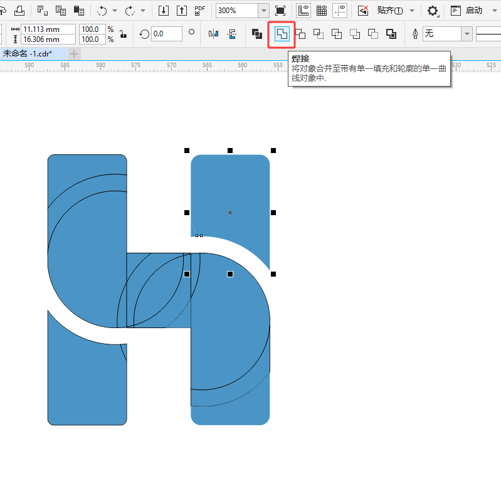
Task: Click the Trim shaping icon
Action: 300,34
